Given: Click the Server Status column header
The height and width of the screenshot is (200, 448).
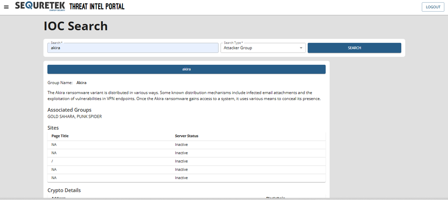Looking at the screenshot, I should pyautogui.click(x=187, y=136).
